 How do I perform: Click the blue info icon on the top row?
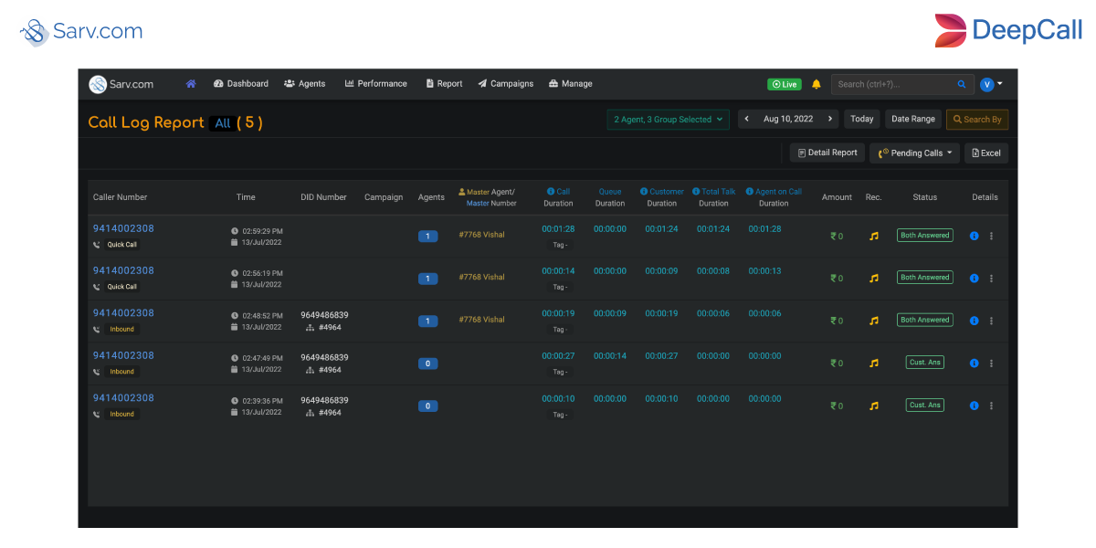click(974, 236)
